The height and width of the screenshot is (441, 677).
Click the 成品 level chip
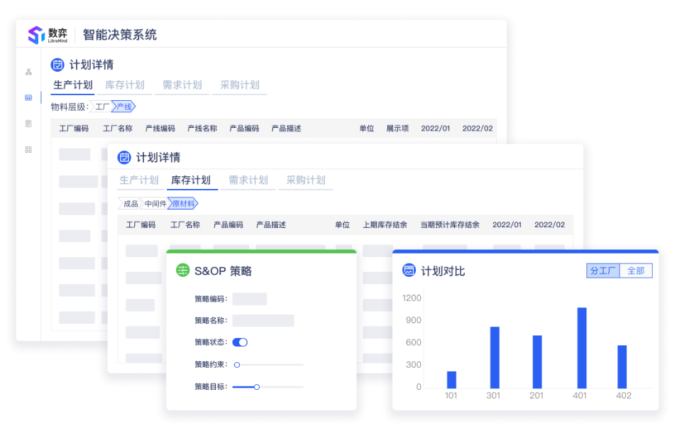(131, 204)
